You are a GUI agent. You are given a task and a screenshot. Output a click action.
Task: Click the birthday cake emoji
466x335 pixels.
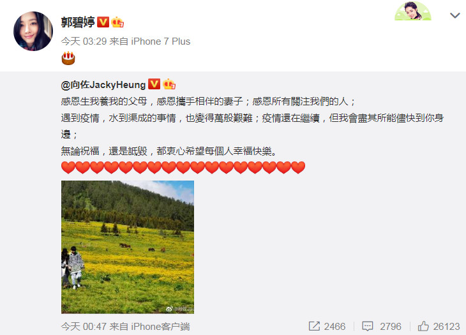click(68, 58)
